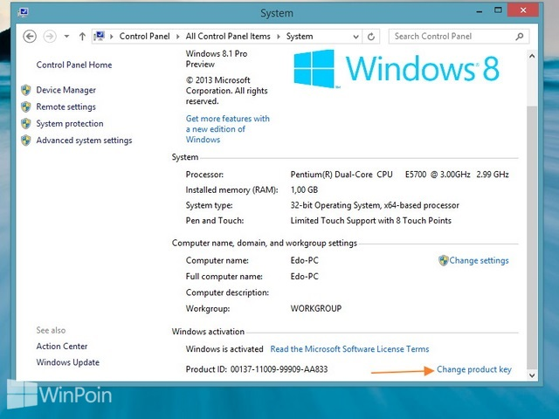Click the shield icon beside Device Manager
The image size is (559, 419).
[x=26, y=90]
